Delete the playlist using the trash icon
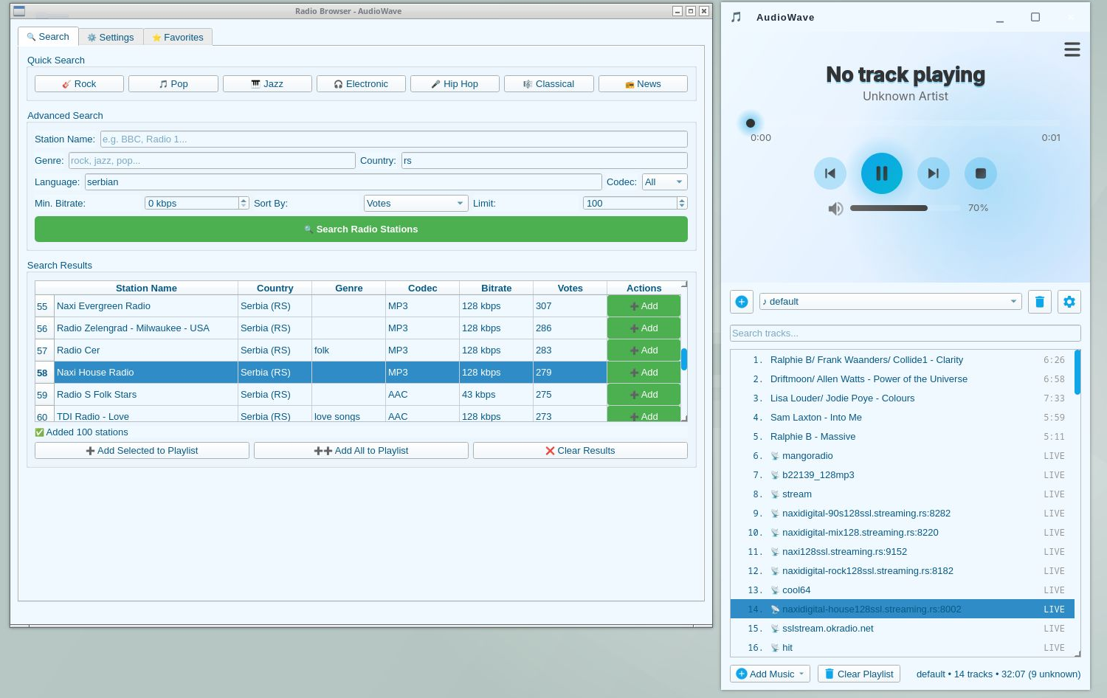This screenshot has height=698, width=1107. [1039, 302]
